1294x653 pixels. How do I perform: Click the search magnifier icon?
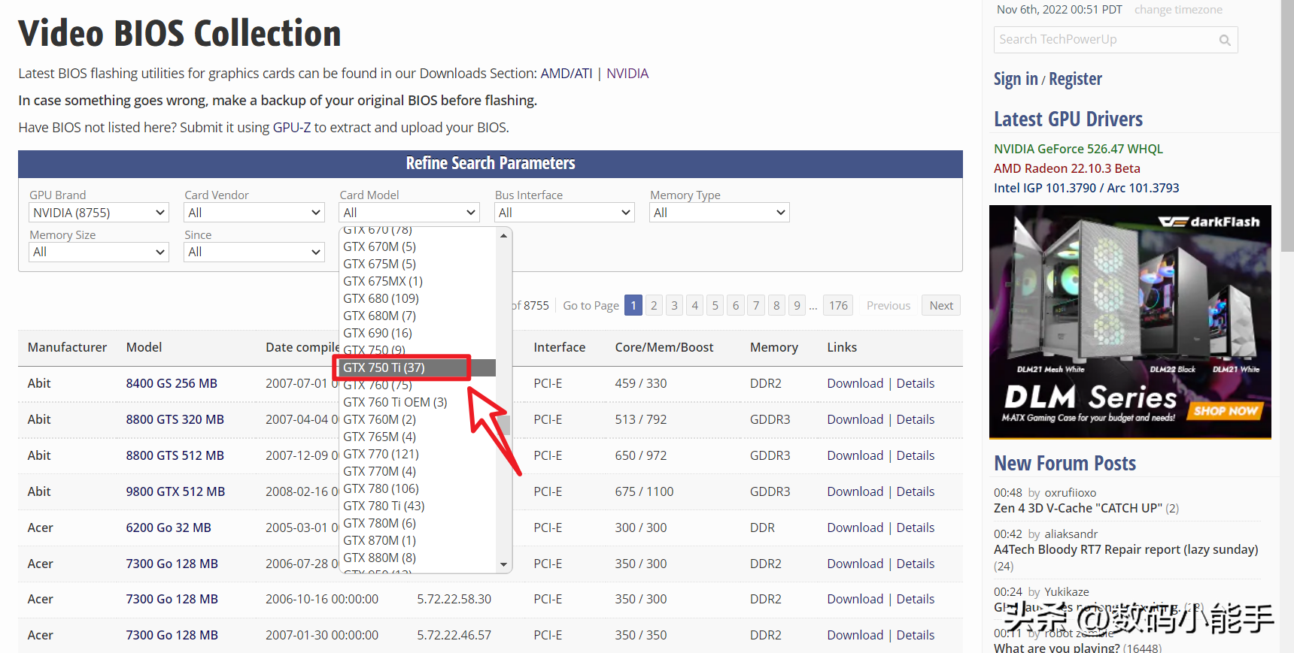(1224, 41)
